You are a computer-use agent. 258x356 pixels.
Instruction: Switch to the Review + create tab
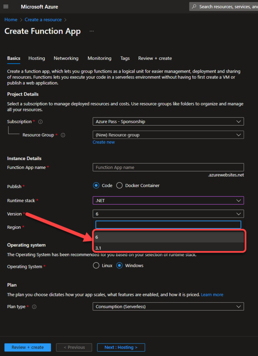[x=155, y=58]
